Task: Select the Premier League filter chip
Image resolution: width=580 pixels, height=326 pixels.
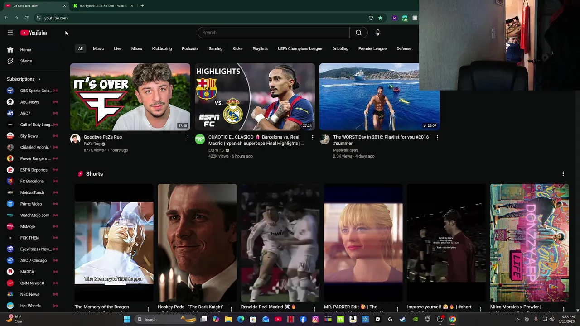Action: click(372, 48)
